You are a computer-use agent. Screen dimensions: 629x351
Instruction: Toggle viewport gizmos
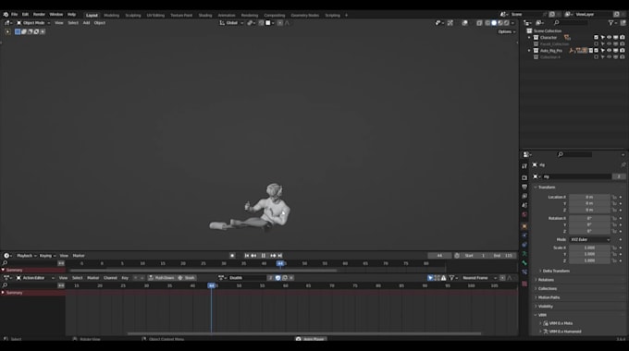(x=450, y=23)
